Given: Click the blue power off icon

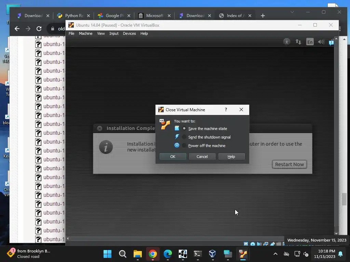Looking at the screenshot, I should [177, 145].
